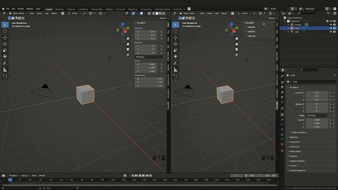The height and width of the screenshot is (190, 338).
Task: Hide the Cube in the outliner viewport
Action: click(x=331, y=28)
